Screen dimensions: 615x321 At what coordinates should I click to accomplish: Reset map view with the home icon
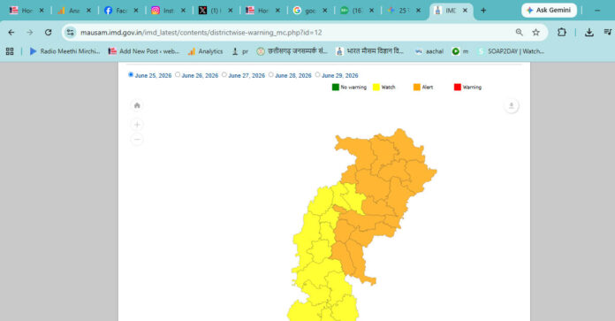click(137, 105)
